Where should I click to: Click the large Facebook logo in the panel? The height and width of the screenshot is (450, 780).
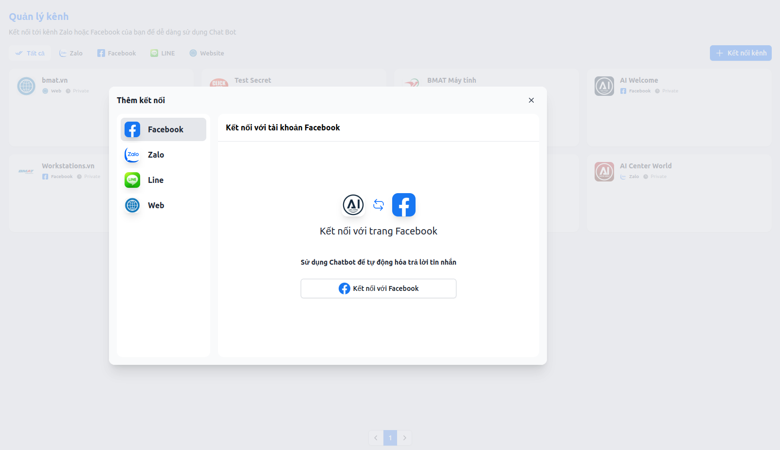tap(403, 205)
